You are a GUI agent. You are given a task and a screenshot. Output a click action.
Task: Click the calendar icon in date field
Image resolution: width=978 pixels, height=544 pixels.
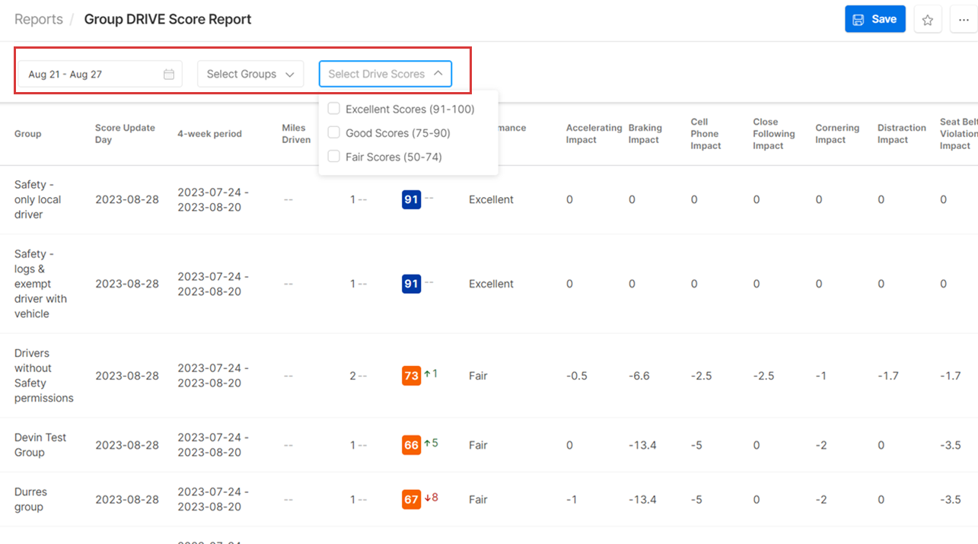169,75
